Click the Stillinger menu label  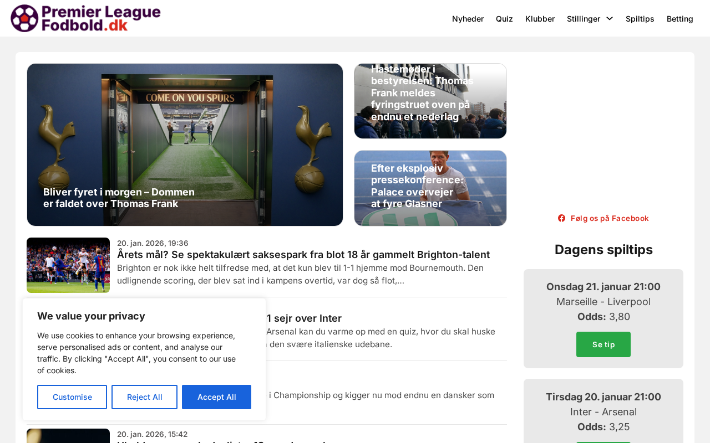584,19
